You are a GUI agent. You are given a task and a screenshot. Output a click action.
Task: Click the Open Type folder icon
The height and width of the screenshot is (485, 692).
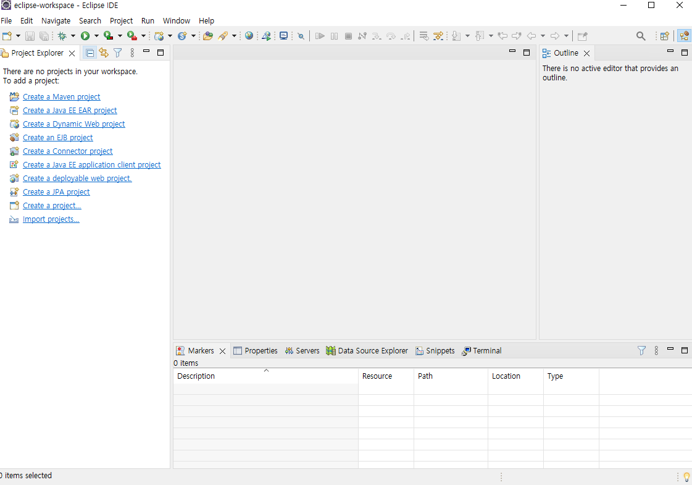(208, 36)
